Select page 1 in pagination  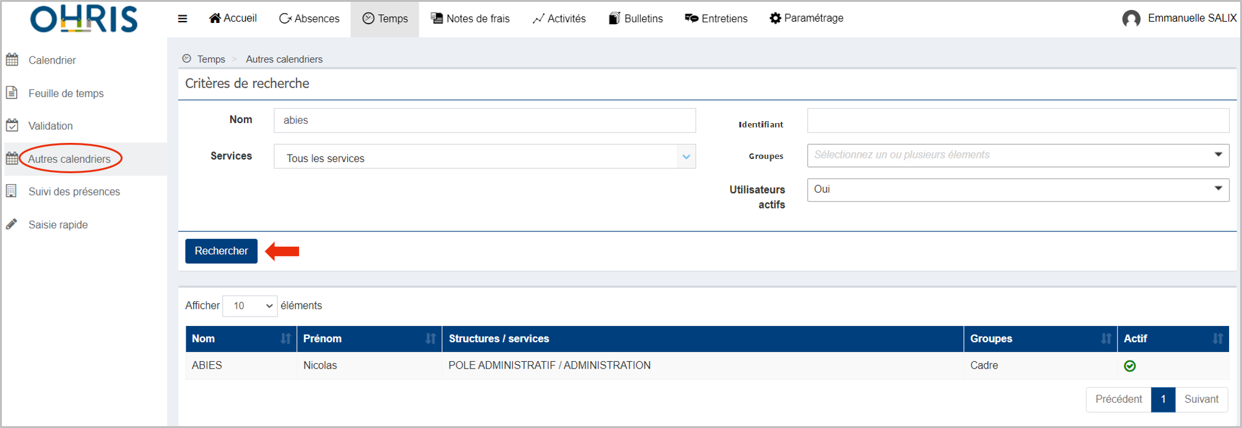point(1163,399)
